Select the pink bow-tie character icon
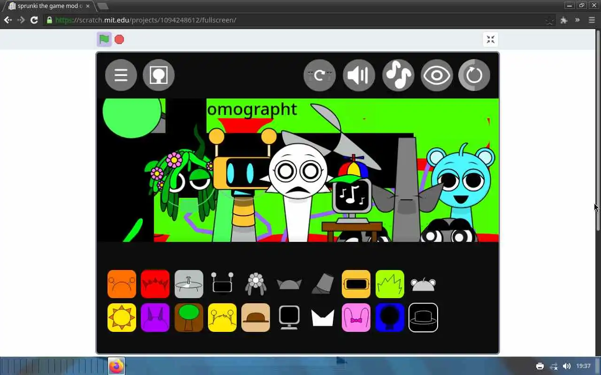601x375 pixels. click(x=356, y=317)
